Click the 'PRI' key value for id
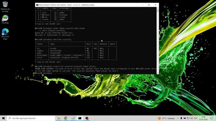 click(x=95, y=48)
